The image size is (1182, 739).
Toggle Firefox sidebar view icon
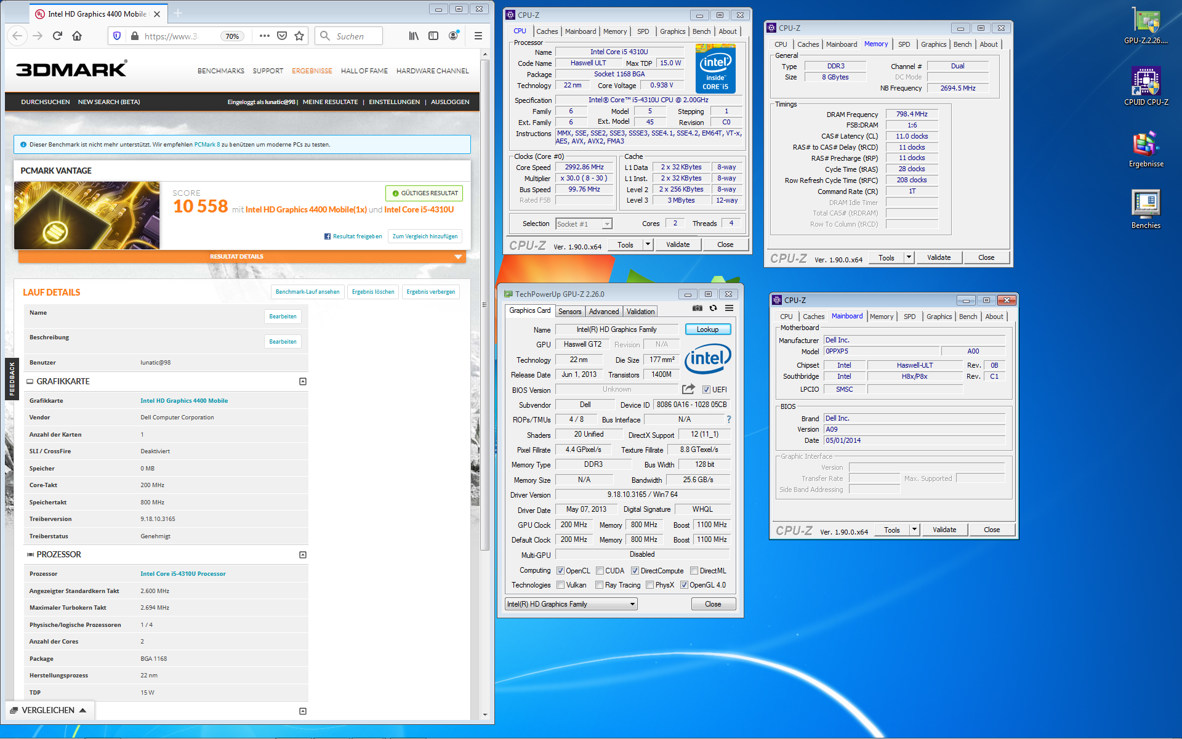click(x=433, y=36)
